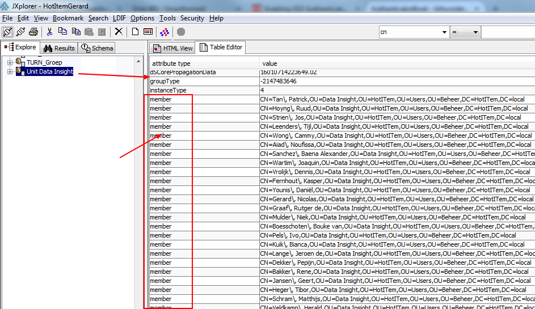Click the Delete X toolbar icon
535x309 pixels.
[x=119, y=32]
